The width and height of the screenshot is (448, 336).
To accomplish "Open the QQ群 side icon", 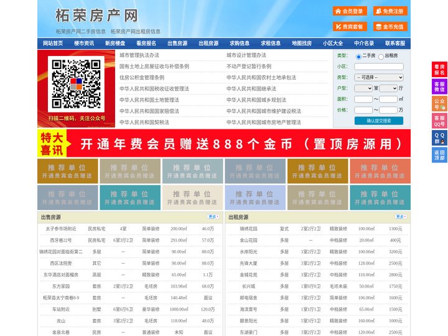I will tap(439, 138).
